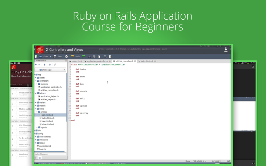Select application.rb under config
266x166 pixels.
tap(45, 146)
